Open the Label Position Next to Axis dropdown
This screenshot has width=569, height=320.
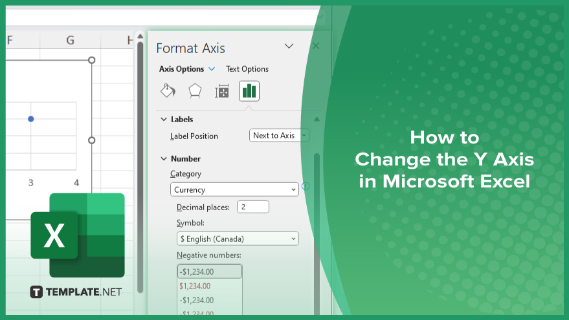tap(279, 136)
